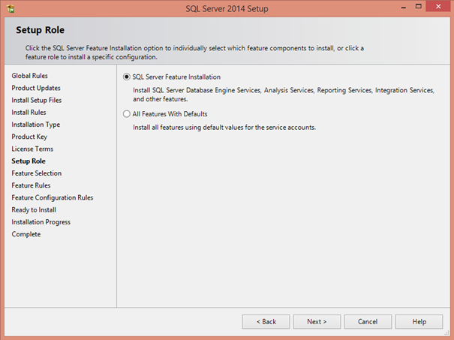Click description starting 'Install SQL Server Database Engine'
The image size is (454, 340).
coord(284,95)
